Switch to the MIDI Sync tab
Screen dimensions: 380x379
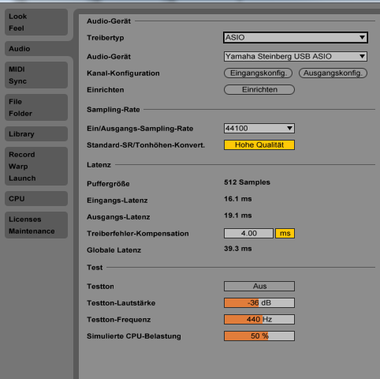point(36,75)
